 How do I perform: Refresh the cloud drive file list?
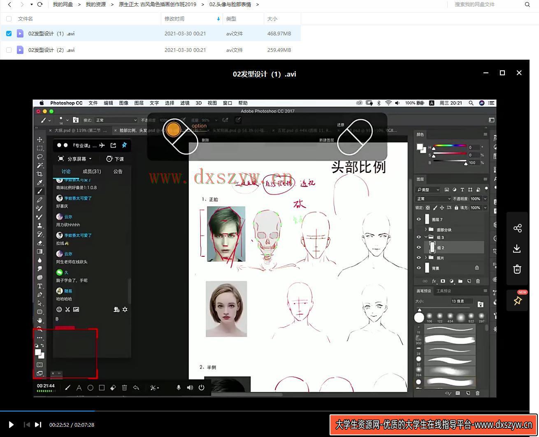40,5
